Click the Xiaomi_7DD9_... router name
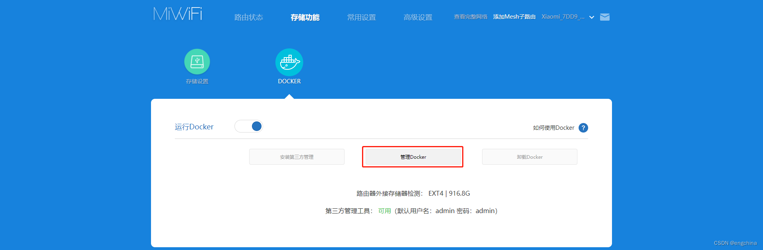This screenshot has width=763, height=250. [563, 17]
